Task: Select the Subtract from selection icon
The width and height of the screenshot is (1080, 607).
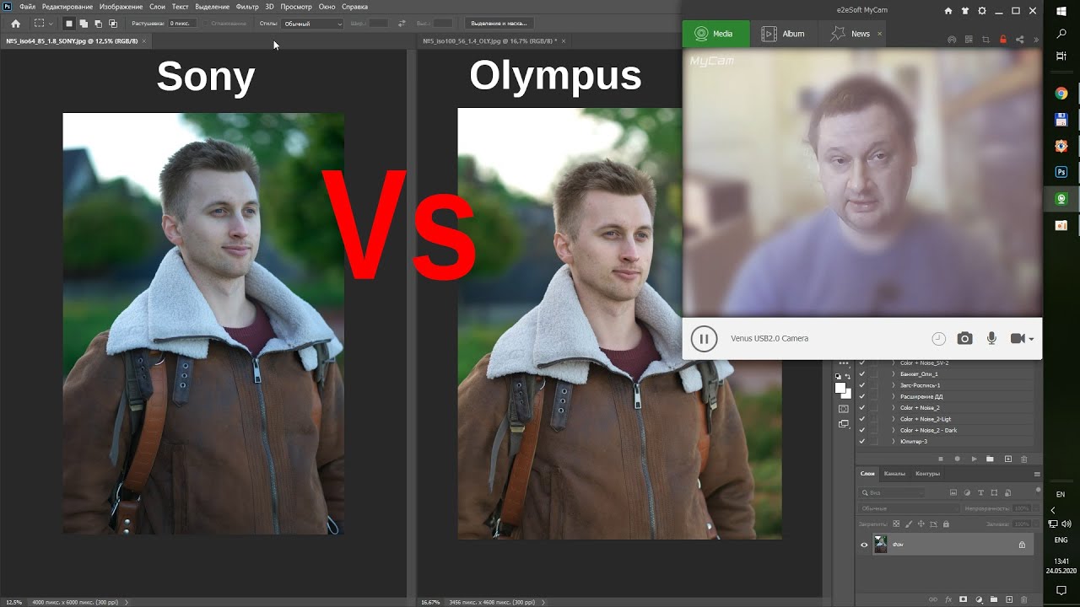Action: 98,24
